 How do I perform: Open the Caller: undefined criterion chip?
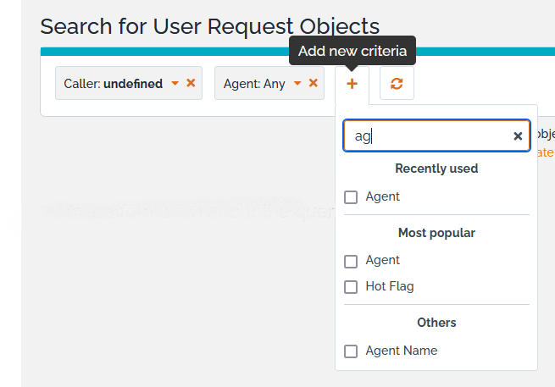pos(113,84)
